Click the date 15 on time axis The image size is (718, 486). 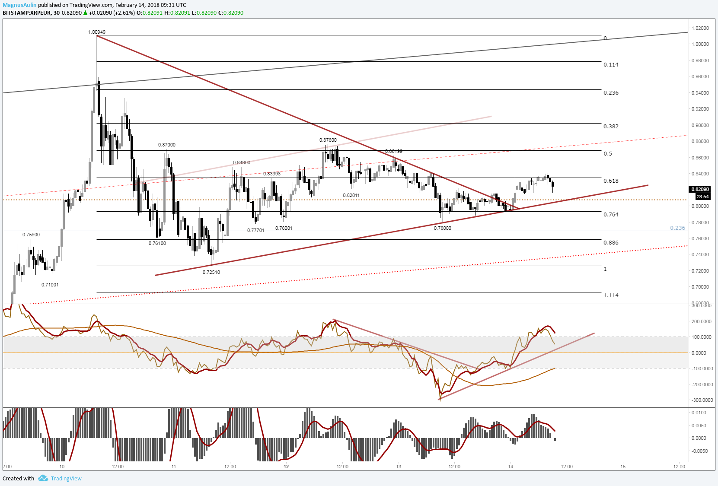pyautogui.click(x=623, y=467)
